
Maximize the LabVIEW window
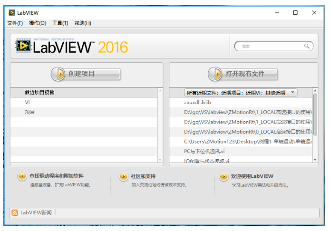(x=295, y=13)
